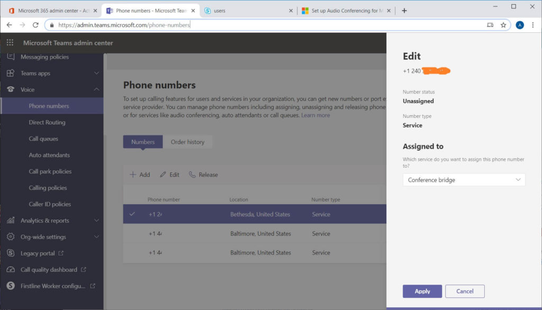Open the browser profile avatar A
The image size is (542, 310).
point(520,25)
